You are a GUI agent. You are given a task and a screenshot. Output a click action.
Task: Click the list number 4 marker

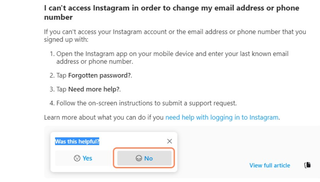[52, 103]
